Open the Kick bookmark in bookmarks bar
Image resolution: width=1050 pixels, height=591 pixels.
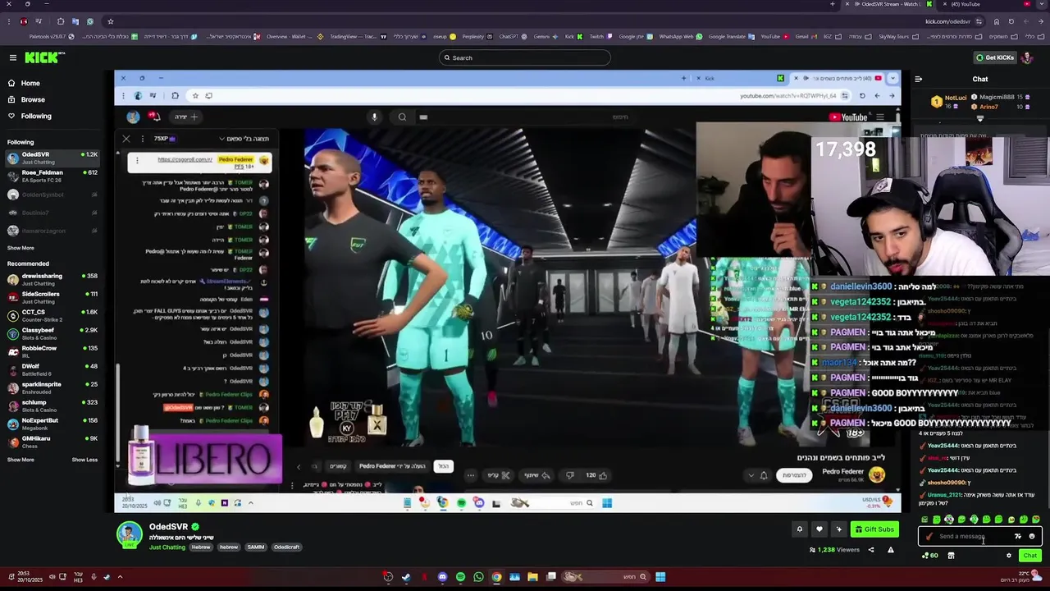point(573,36)
